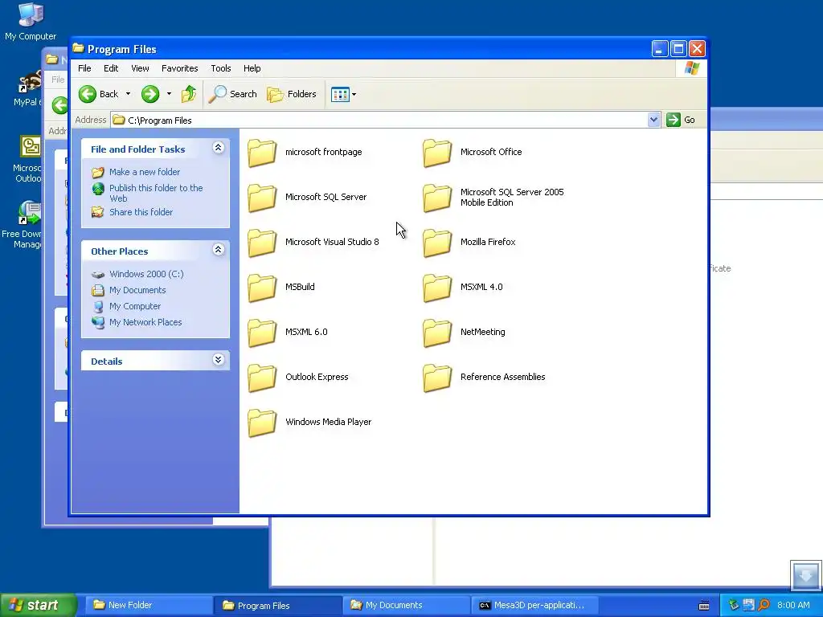Select the Windows Media Player folder icon

[x=262, y=423]
